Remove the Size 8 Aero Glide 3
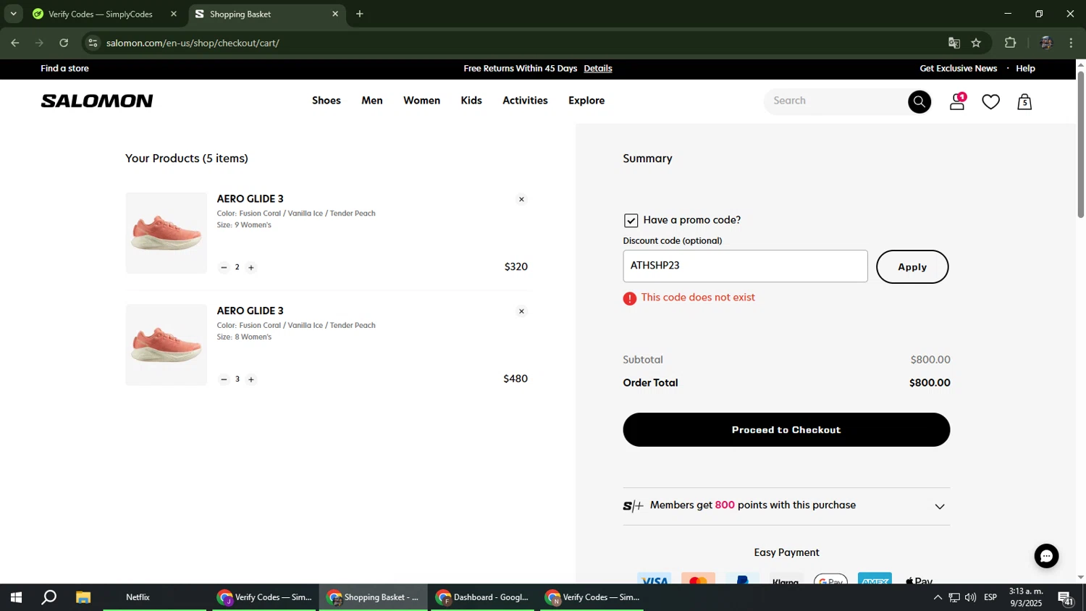Viewport: 1086px width, 611px height. coord(521,312)
